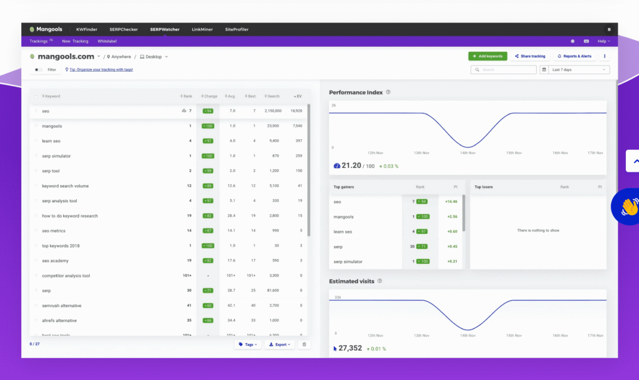639x380 pixels.
Task: Click the trash delete icon in the table footer
Action: tap(304, 344)
